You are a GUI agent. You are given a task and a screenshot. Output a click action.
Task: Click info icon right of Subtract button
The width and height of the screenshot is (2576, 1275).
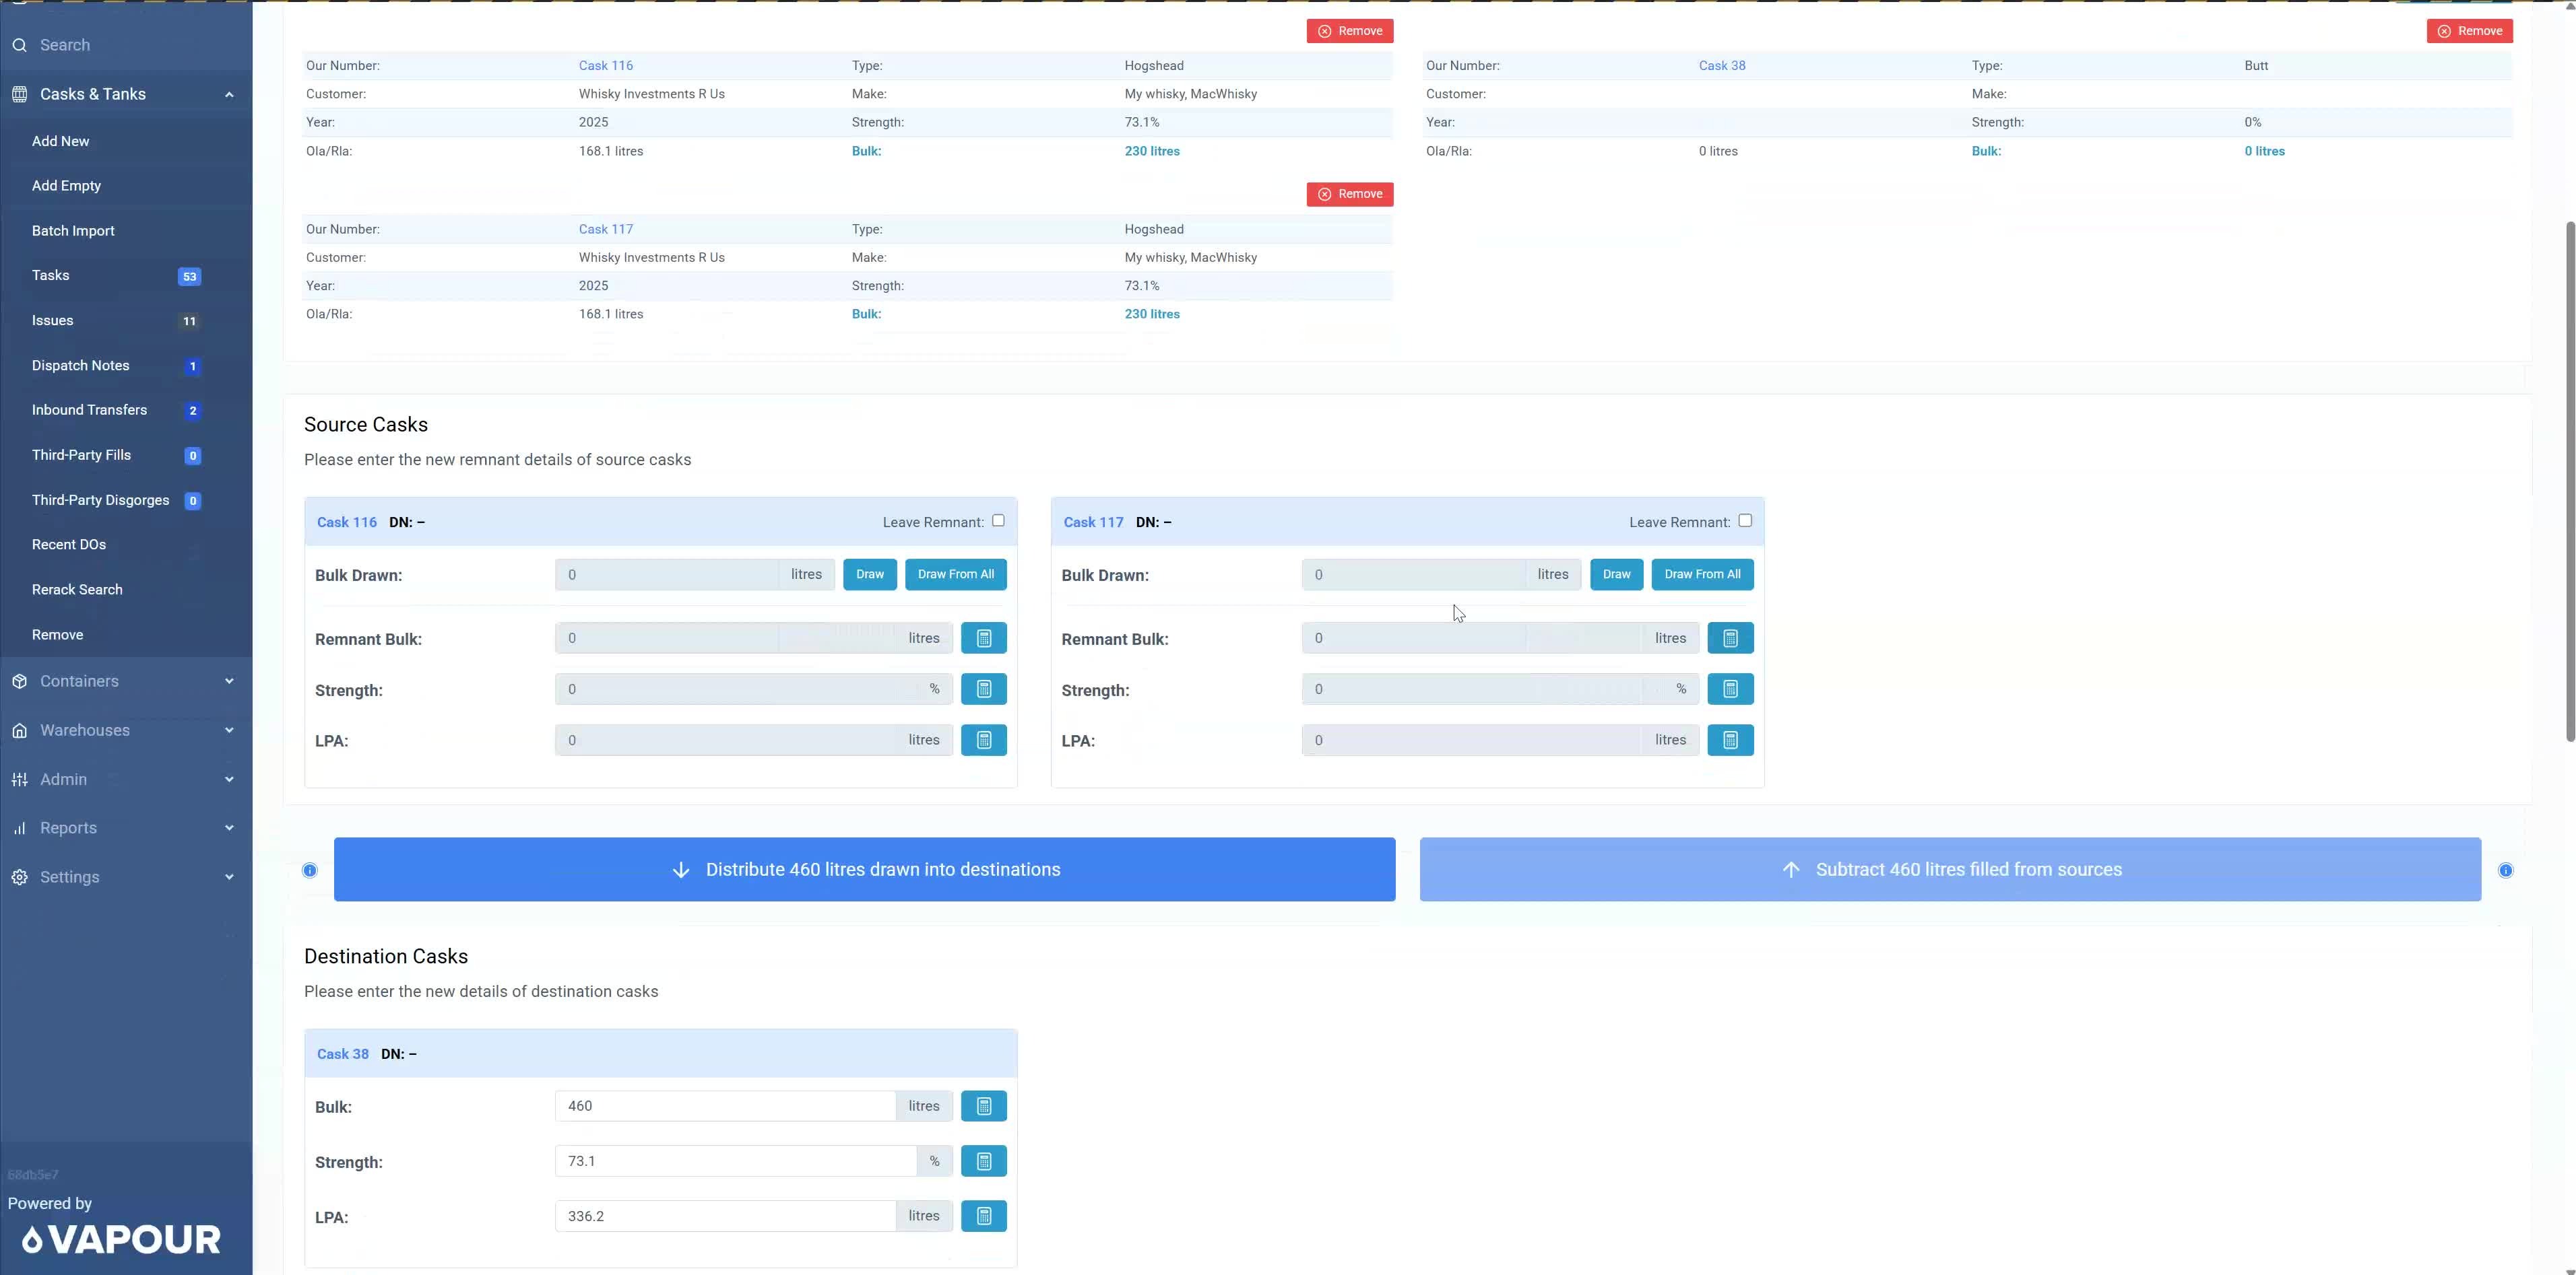2505,870
